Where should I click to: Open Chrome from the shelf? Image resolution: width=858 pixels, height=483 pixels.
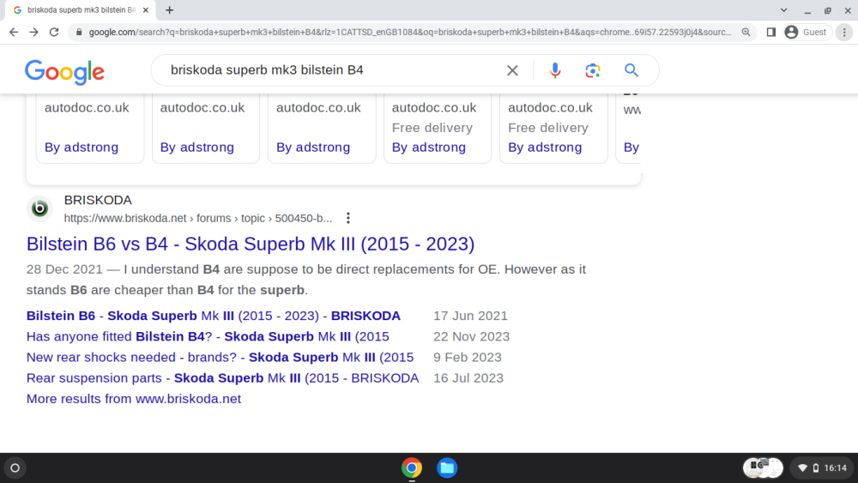point(412,468)
